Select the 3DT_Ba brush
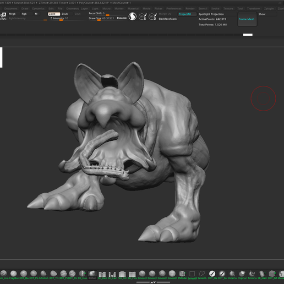Image resolution: width=284 pixels, height=284 pixels. pos(24,275)
